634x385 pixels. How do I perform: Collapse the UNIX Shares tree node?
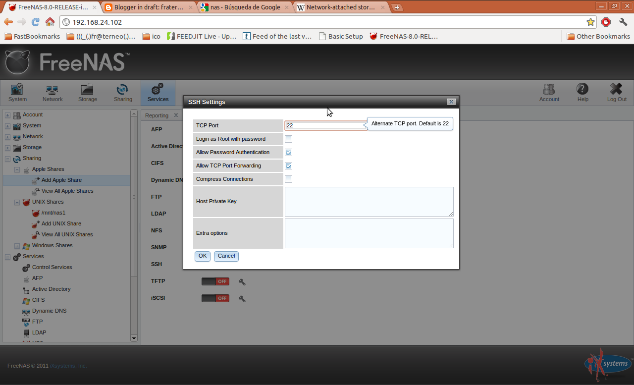click(x=16, y=202)
